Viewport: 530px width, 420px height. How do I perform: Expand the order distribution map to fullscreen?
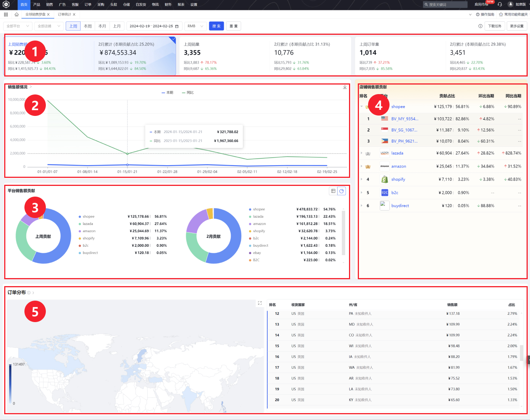(x=260, y=303)
